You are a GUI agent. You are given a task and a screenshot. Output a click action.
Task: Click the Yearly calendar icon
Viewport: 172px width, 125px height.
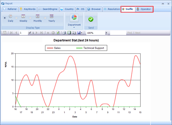pyautogui.click(x=52, y=16)
